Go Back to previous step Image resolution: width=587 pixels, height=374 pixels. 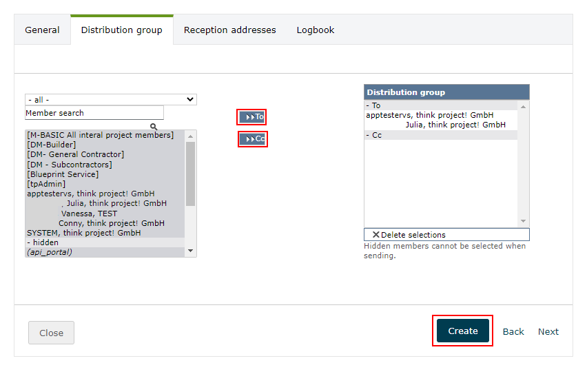point(513,331)
